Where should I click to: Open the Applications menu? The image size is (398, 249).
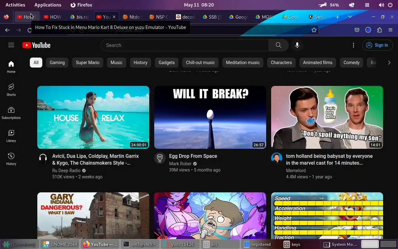click(x=48, y=5)
